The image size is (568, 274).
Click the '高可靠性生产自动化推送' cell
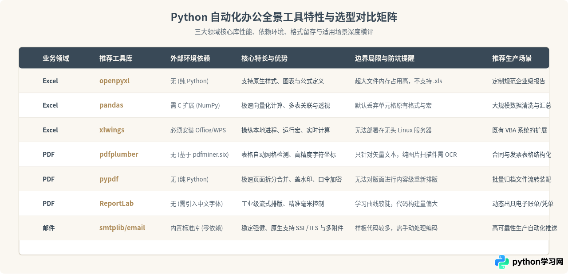pos(525,228)
